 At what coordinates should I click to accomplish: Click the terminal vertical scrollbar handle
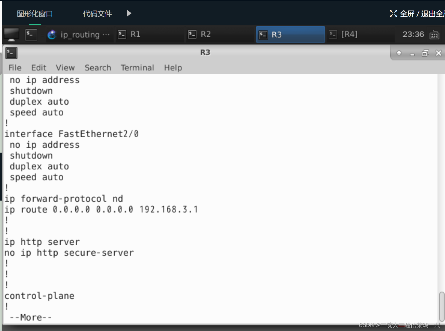click(x=442, y=306)
